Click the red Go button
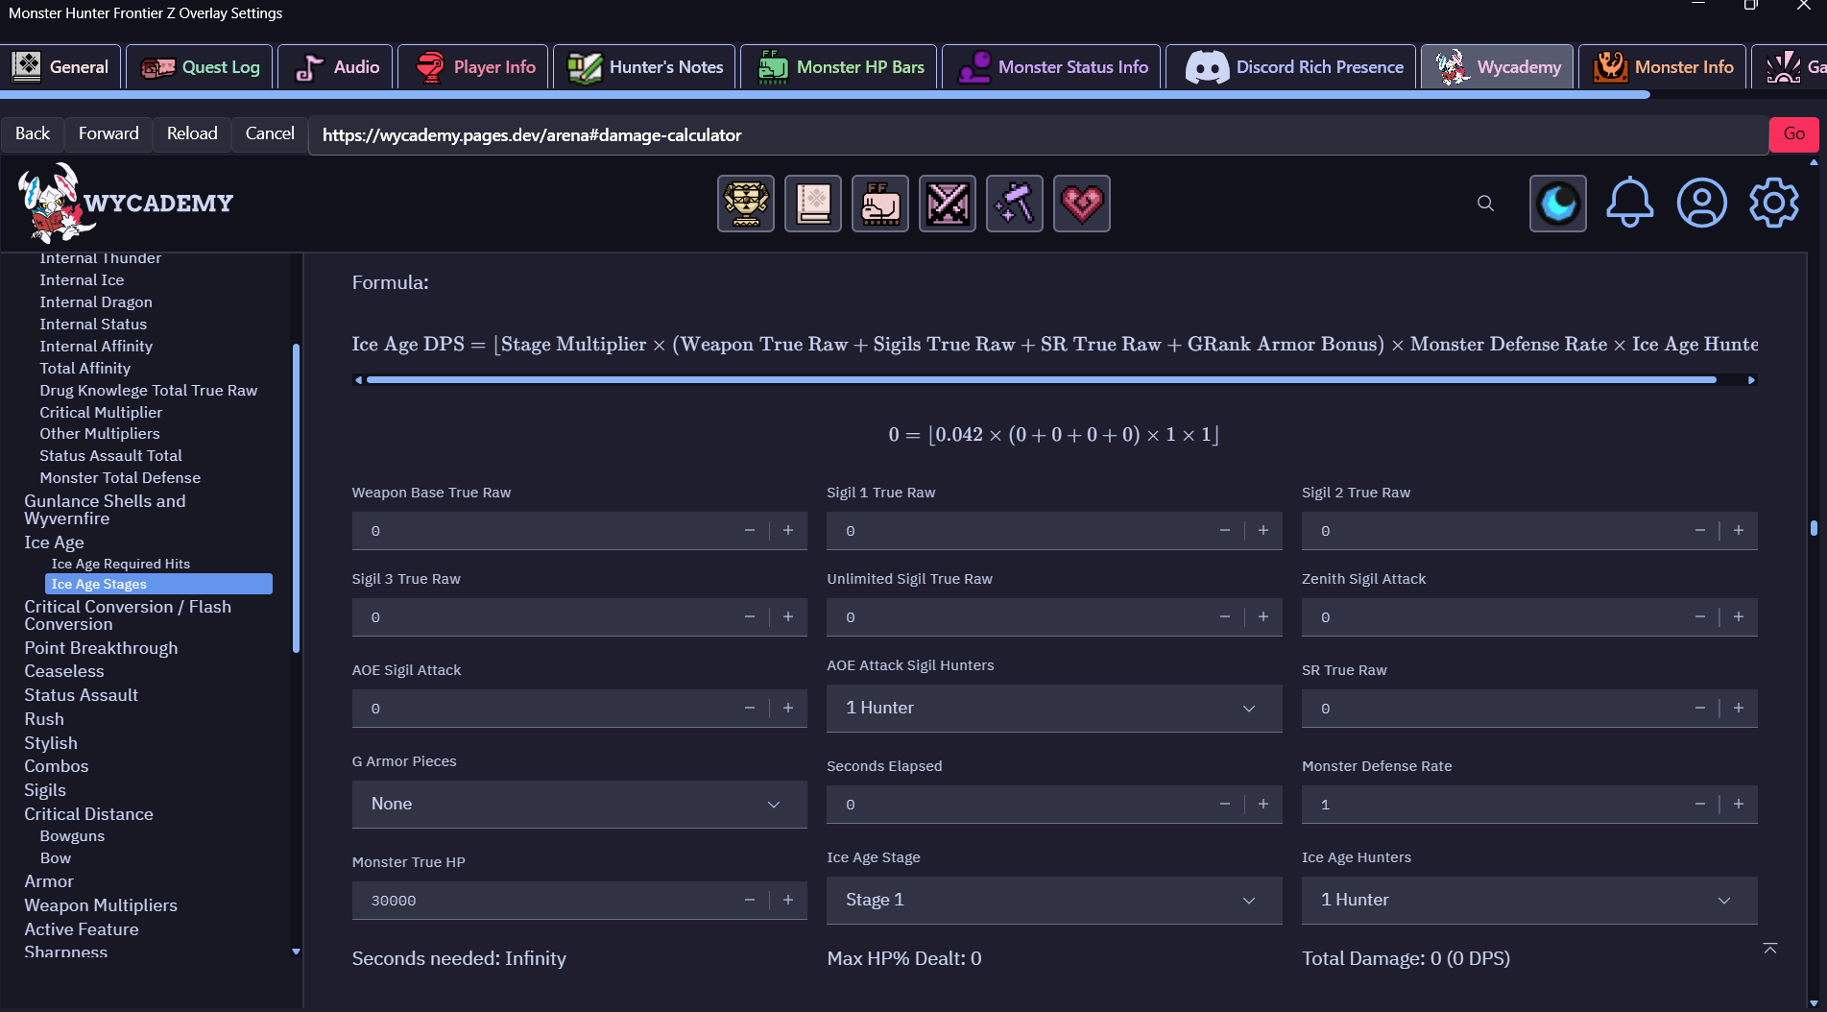The height and width of the screenshot is (1012, 1827). point(1794,134)
